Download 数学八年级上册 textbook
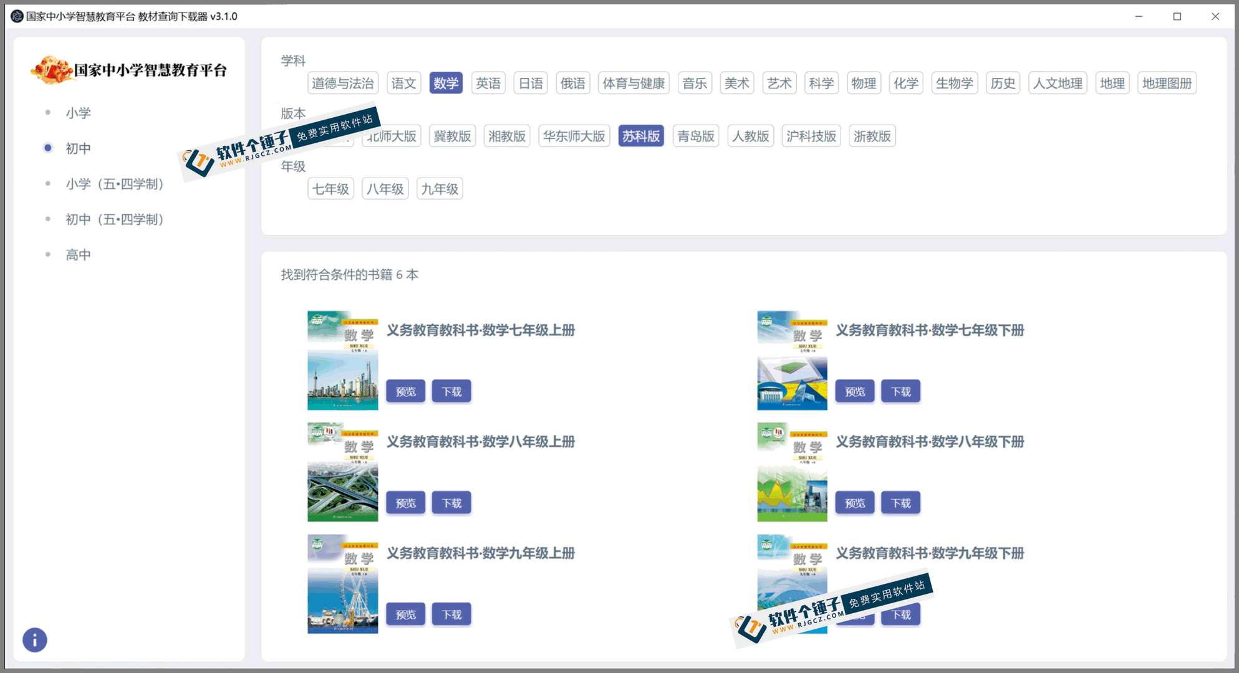Viewport: 1239px width, 673px height. point(451,503)
